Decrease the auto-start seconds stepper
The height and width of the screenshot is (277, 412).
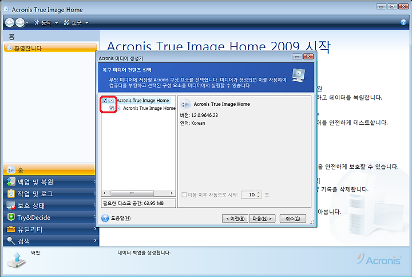(x=259, y=196)
